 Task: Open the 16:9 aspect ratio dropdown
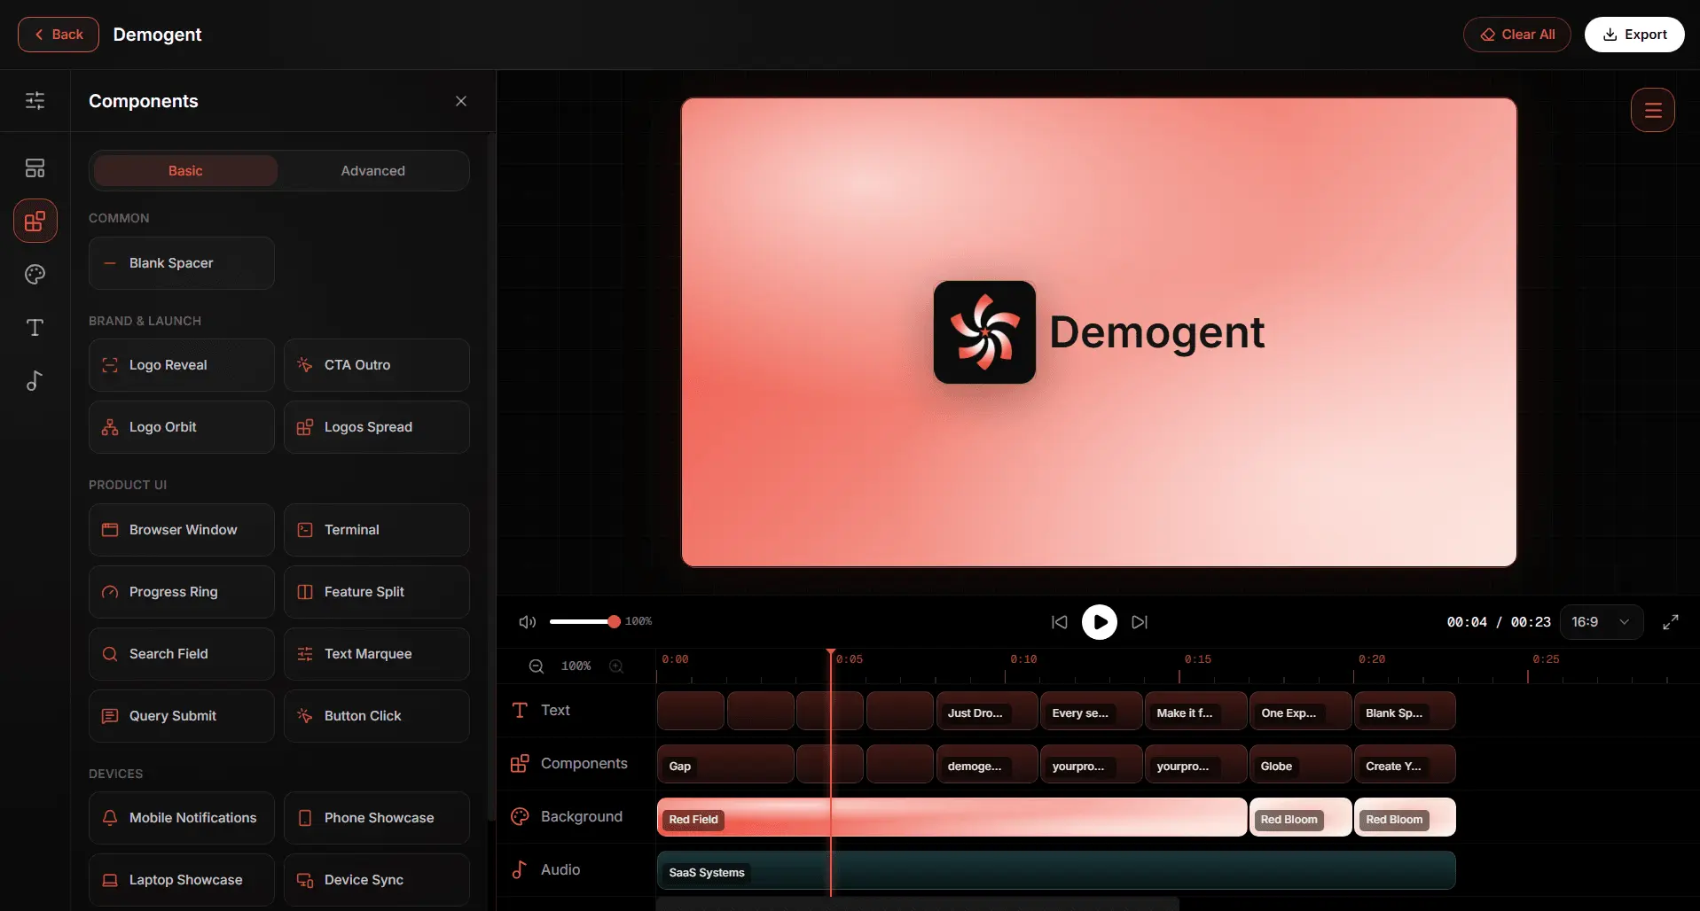[1602, 622]
